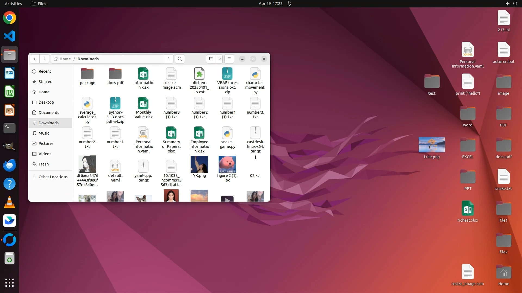The height and width of the screenshot is (293, 522).
Task: Click the VBAExpressions.oxt.zip archive icon
Action: (227, 74)
